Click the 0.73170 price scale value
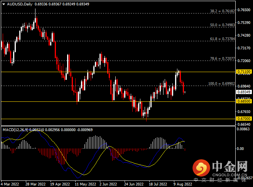The image size is (253, 187). point(244,48)
